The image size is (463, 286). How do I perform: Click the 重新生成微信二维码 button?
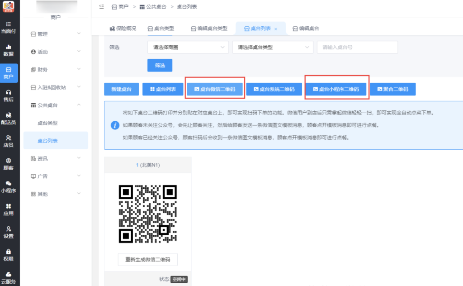148,259
